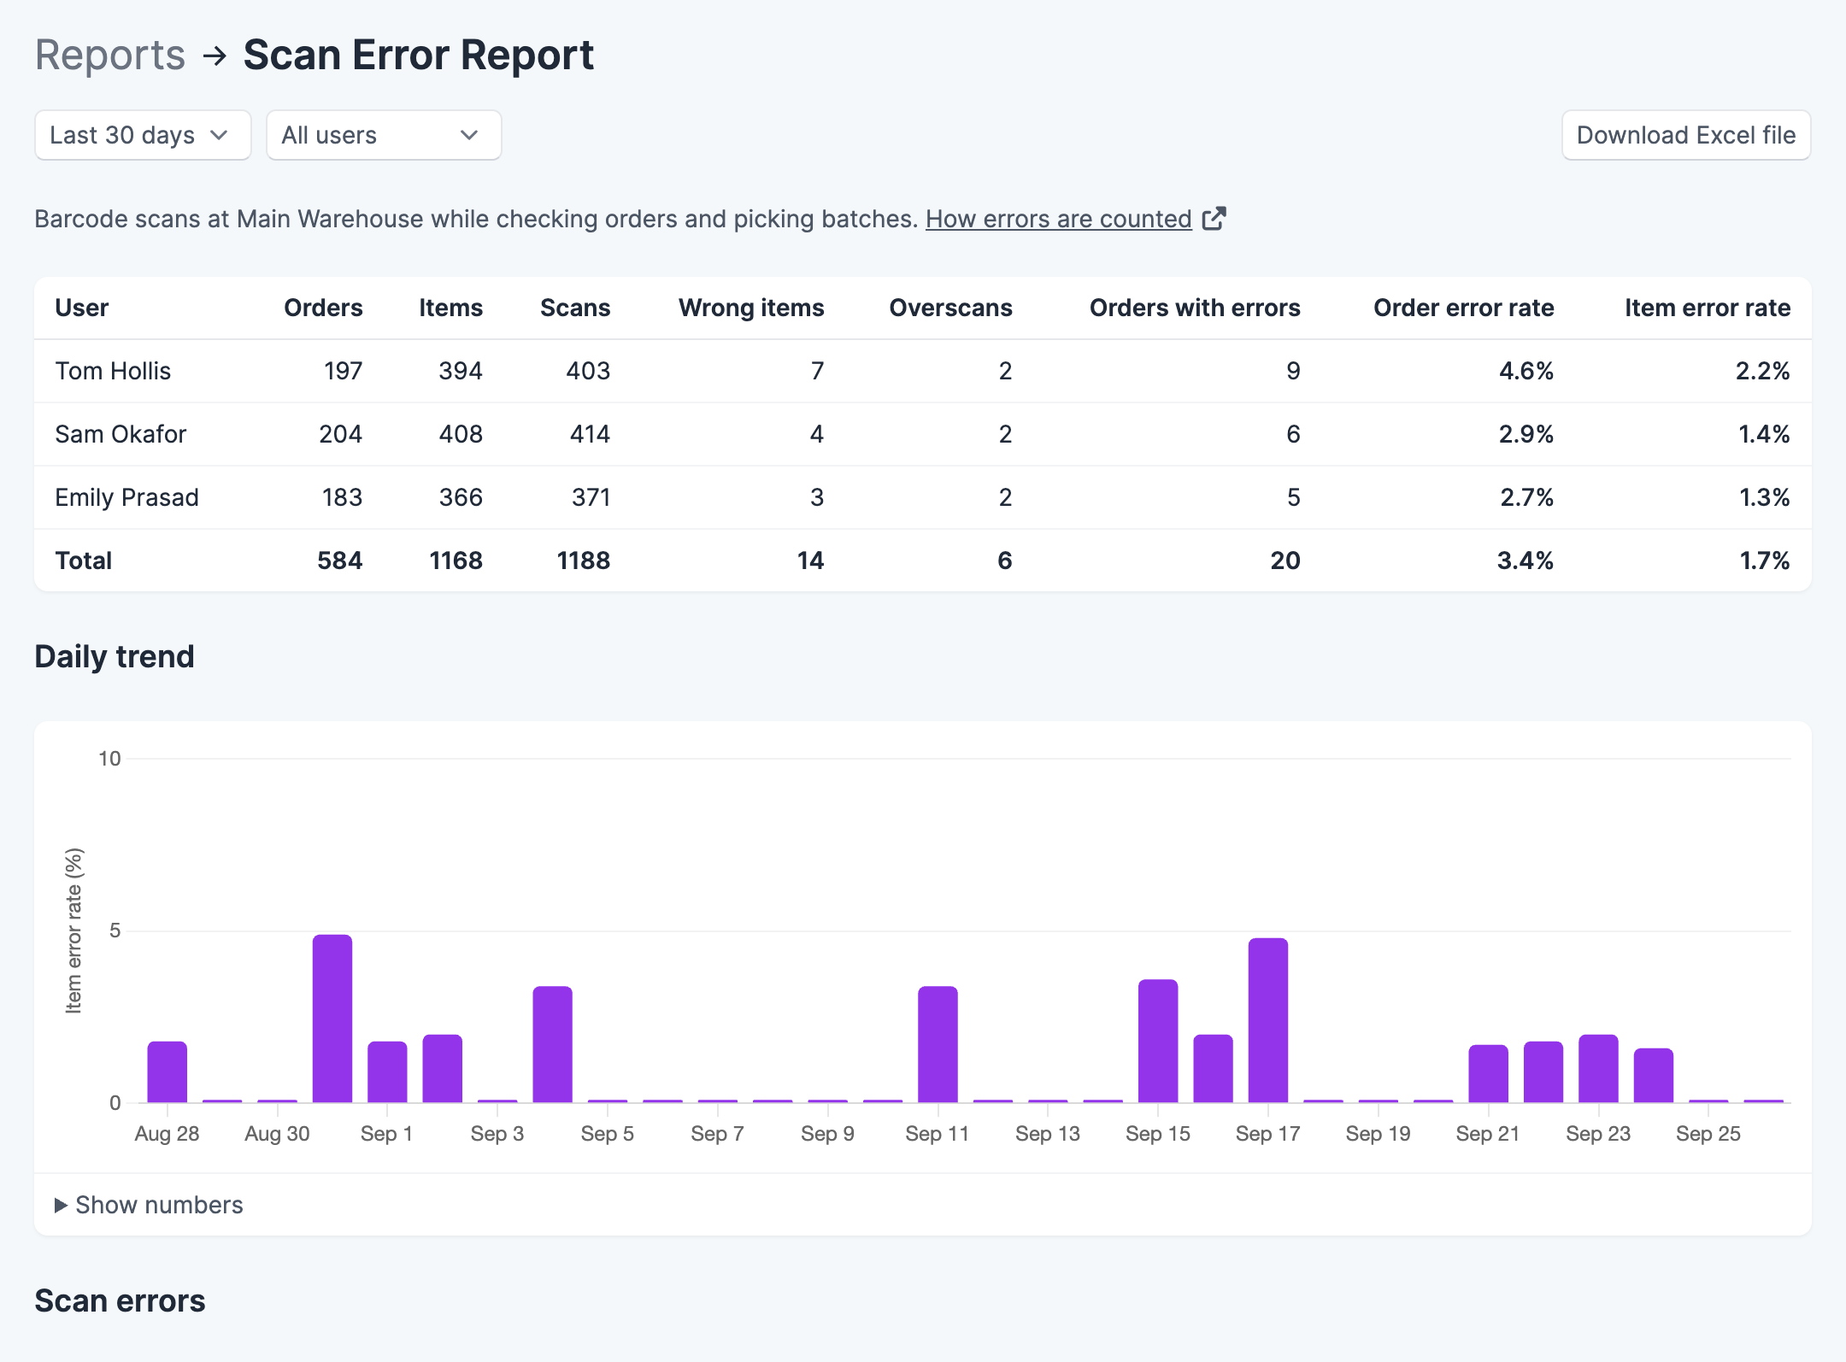1846x1362 pixels.
Task: Click the Daily trend heading
Action: point(115,656)
